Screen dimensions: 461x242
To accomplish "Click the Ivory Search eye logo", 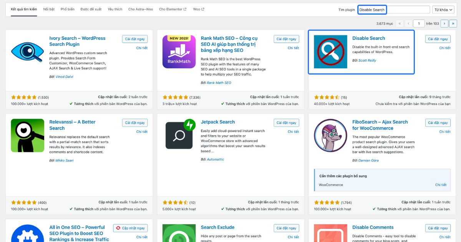I will click(x=27, y=51).
